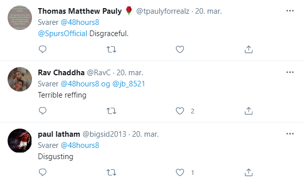Retweet the Terrible reffing tweet
This screenshot has height=183, width=303.
click(111, 111)
